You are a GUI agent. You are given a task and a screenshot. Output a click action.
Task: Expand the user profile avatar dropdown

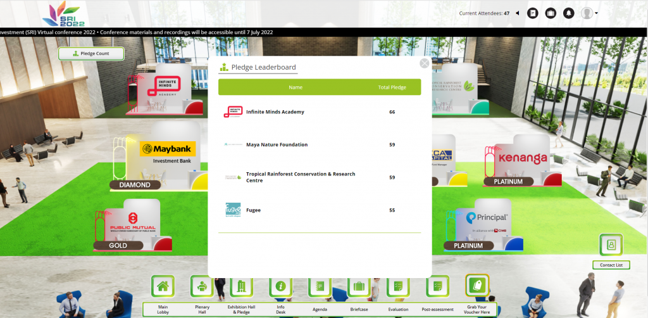590,13
